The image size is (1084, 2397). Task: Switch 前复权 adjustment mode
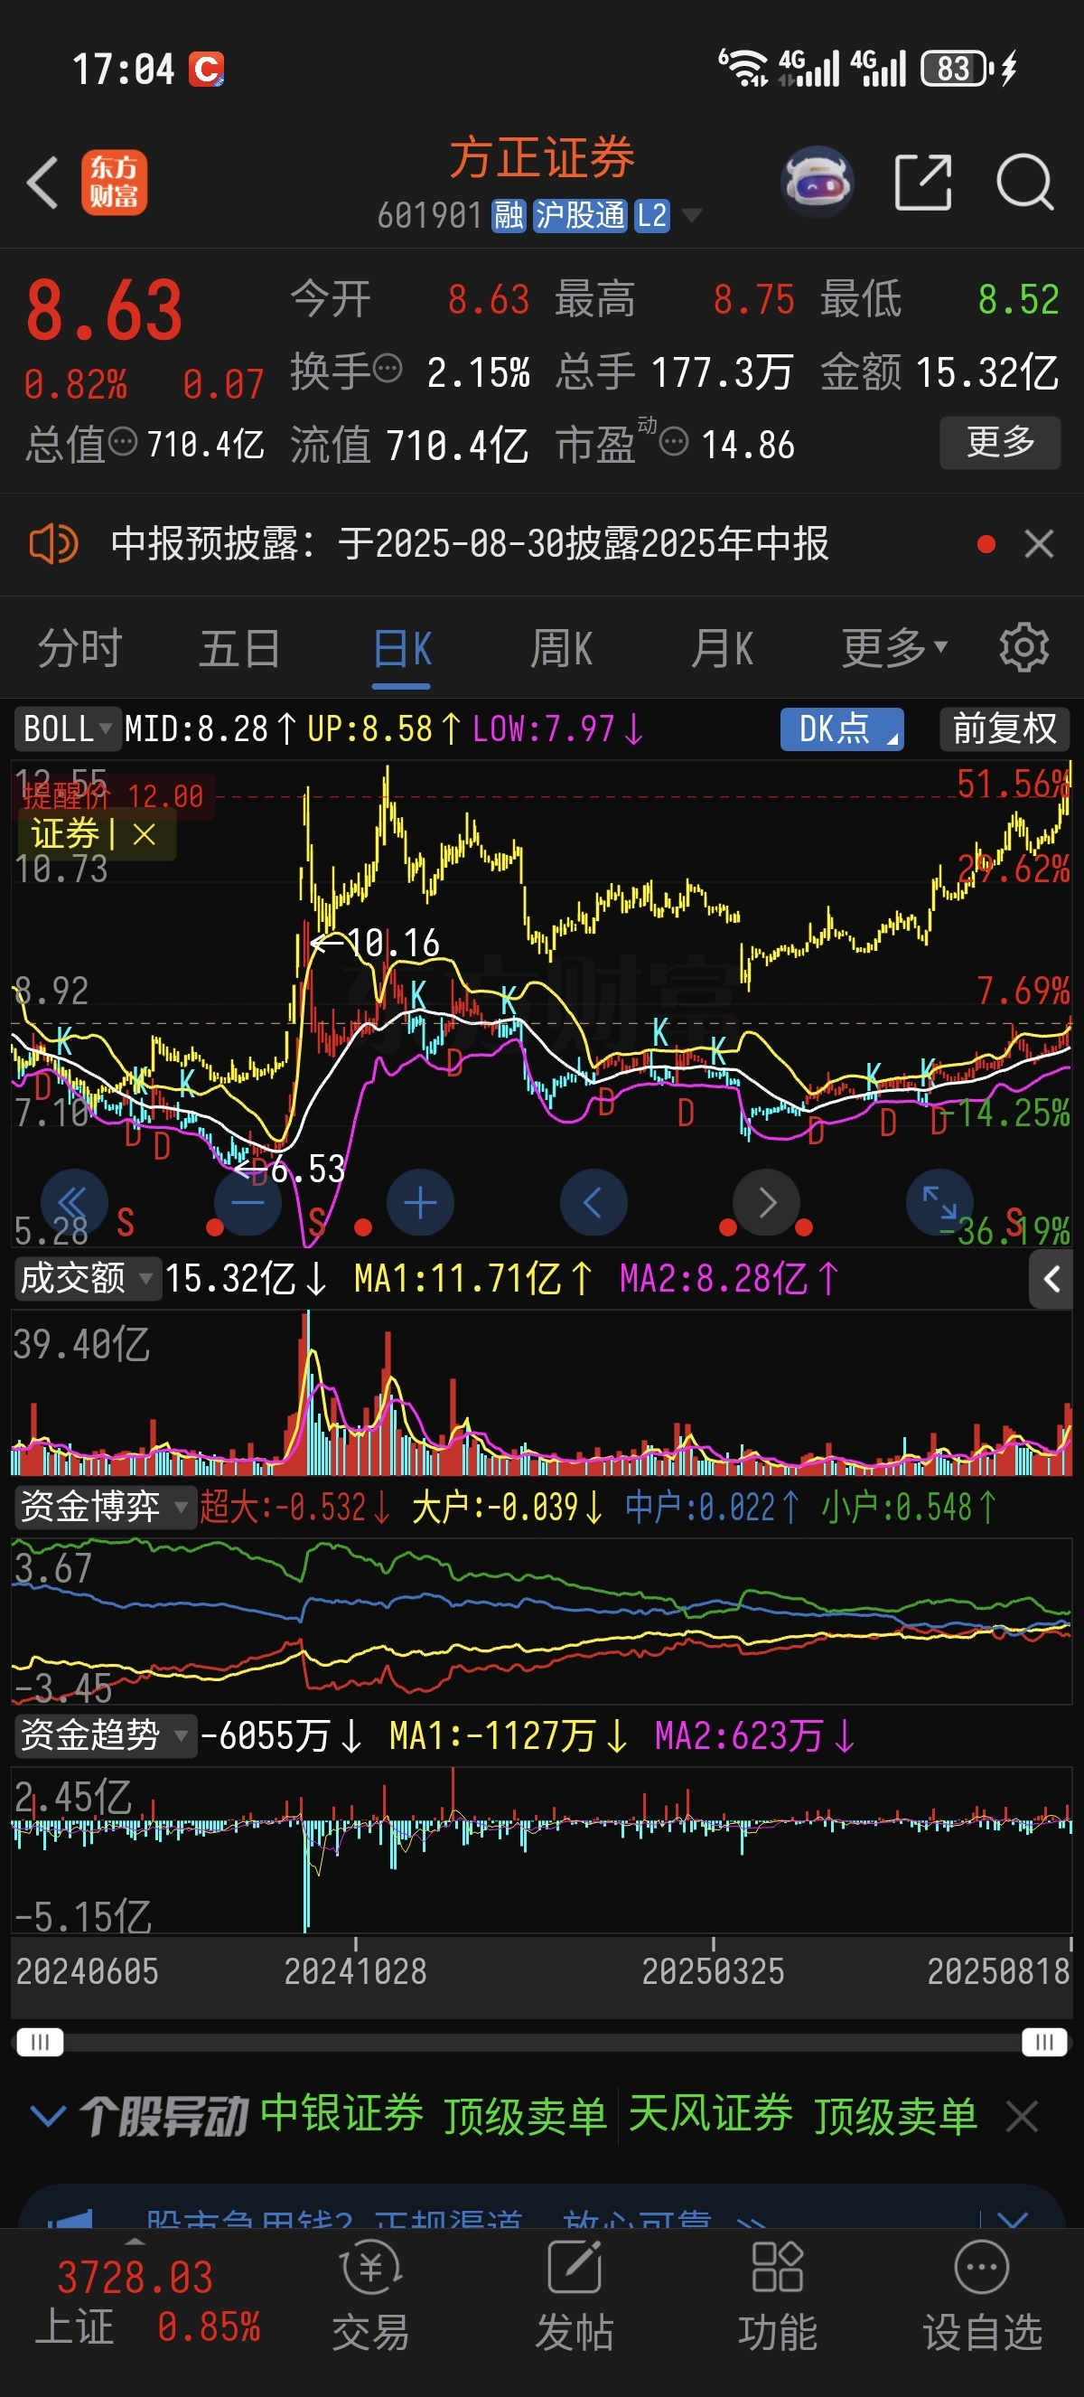point(1004,728)
